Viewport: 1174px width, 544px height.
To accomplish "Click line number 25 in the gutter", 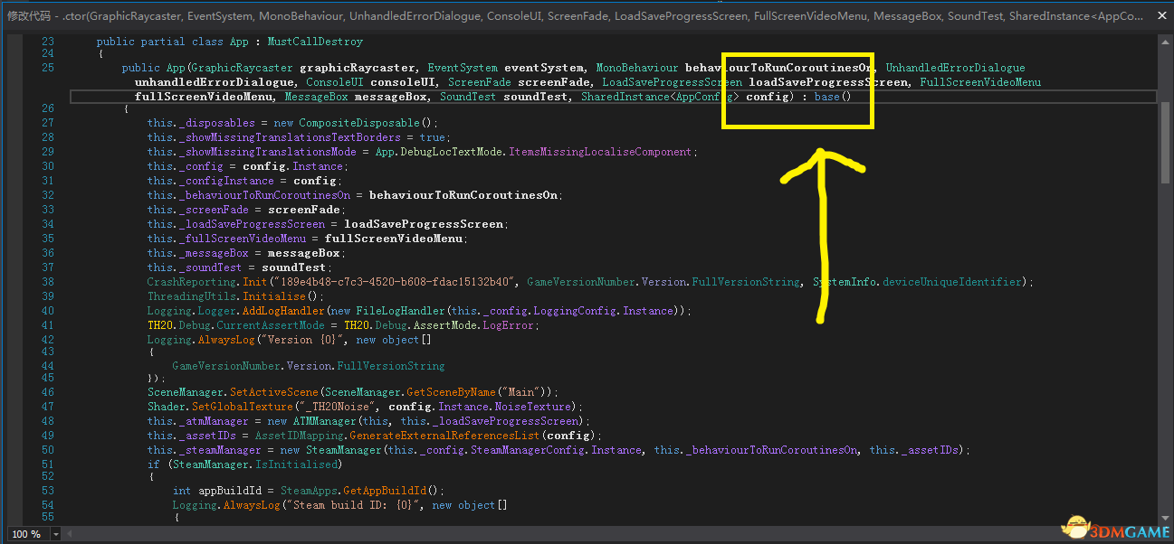I will 48,68.
